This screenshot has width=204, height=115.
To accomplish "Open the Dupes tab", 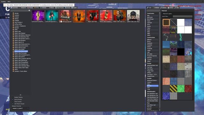I will [74, 8].
